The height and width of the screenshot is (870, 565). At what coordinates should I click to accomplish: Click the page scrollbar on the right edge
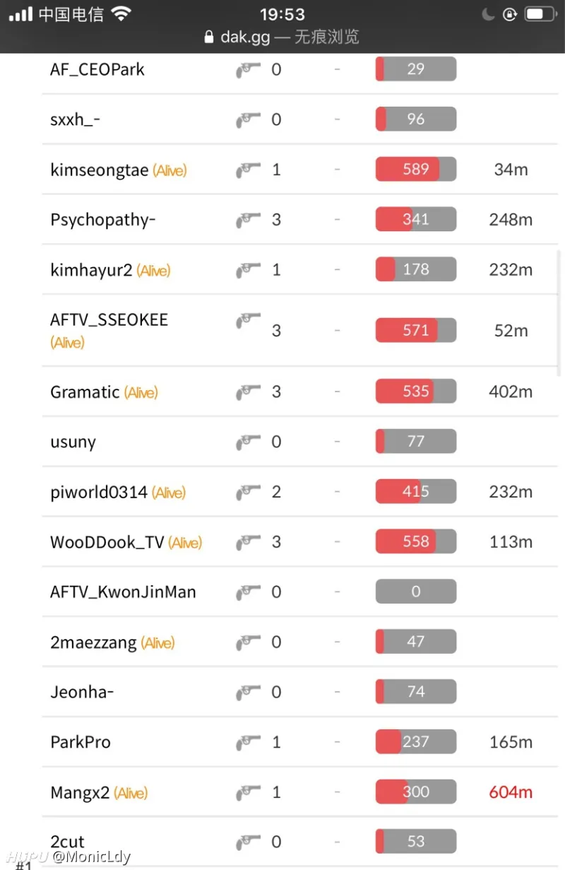[559, 312]
